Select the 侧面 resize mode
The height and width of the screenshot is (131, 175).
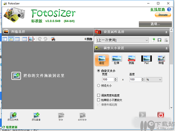point(132,60)
